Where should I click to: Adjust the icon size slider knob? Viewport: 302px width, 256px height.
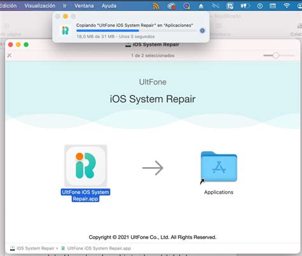point(276,55)
